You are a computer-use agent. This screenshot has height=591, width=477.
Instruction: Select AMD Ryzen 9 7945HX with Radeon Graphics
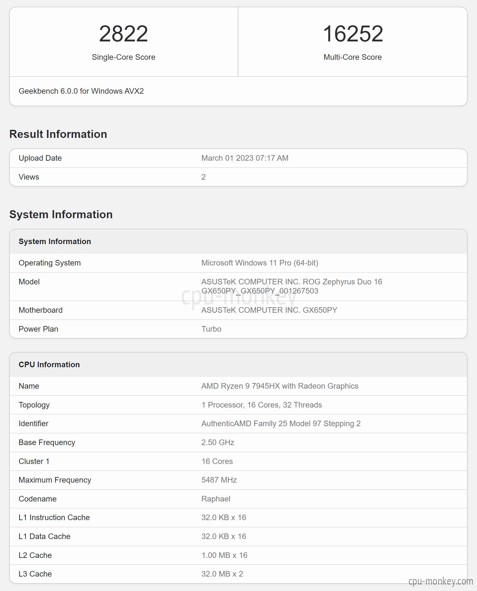(x=280, y=386)
